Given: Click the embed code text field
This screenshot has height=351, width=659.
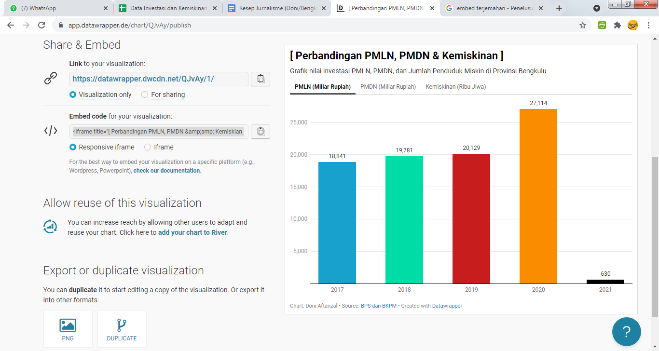Looking at the screenshot, I should (159, 131).
